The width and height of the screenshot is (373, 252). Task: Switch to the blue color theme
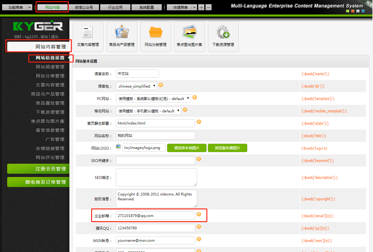click(x=363, y=11)
